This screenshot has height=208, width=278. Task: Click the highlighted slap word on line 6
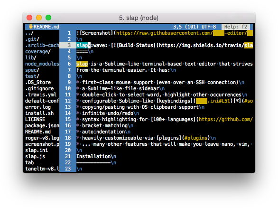tap(82, 64)
